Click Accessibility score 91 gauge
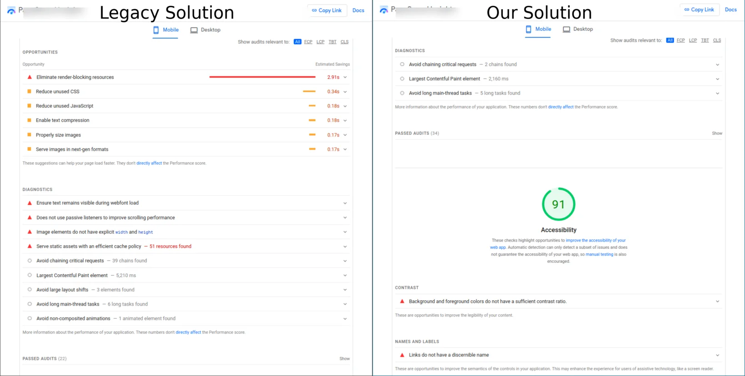Screen dimensions: 745x376 559,204
